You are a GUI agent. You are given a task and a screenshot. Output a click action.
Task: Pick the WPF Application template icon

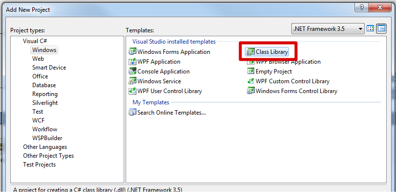coord(132,62)
